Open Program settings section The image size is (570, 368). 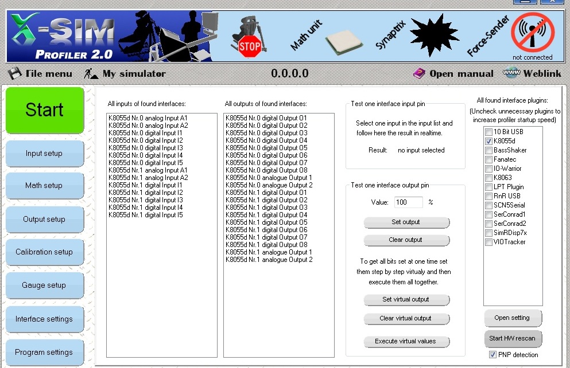(x=44, y=353)
